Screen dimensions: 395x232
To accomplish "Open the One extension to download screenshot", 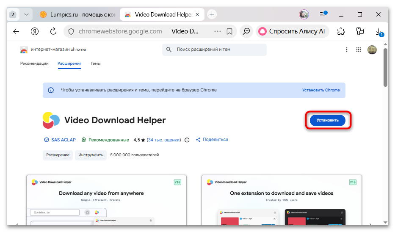I will (282, 200).
